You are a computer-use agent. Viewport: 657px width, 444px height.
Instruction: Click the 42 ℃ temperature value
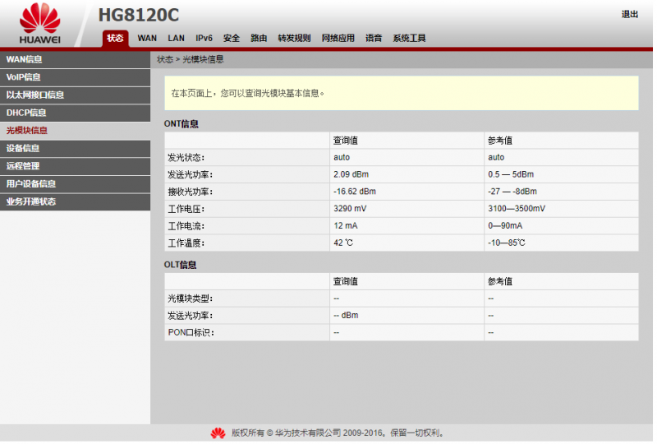tap(343, 243)
